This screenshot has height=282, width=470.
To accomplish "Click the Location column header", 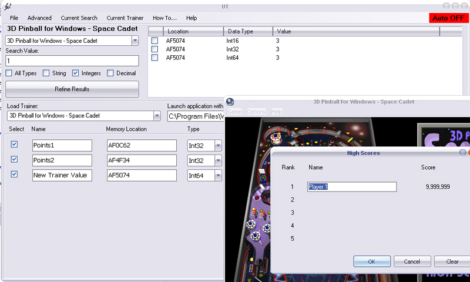I will coord(193,31).
